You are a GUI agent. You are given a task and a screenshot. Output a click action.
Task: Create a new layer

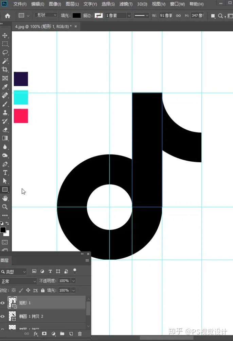tap(71, 334)
